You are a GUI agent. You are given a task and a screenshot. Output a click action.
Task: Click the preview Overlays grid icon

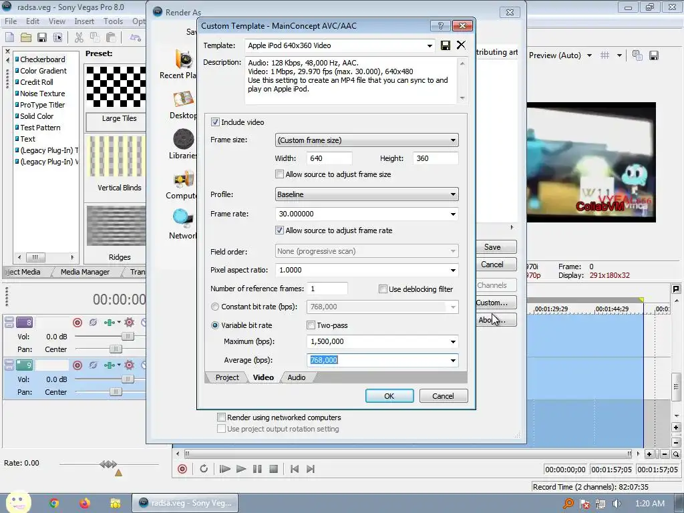(605, 55)
